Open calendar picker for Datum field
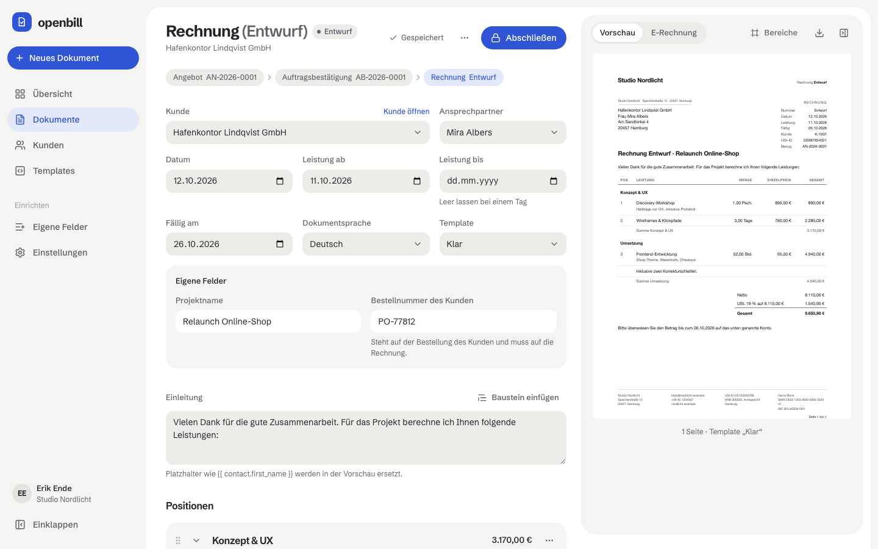 coord(280,181)
